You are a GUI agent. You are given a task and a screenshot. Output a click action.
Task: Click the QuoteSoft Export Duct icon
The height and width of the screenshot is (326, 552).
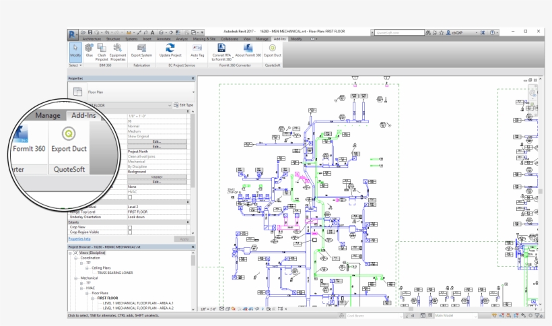(273, 48)
